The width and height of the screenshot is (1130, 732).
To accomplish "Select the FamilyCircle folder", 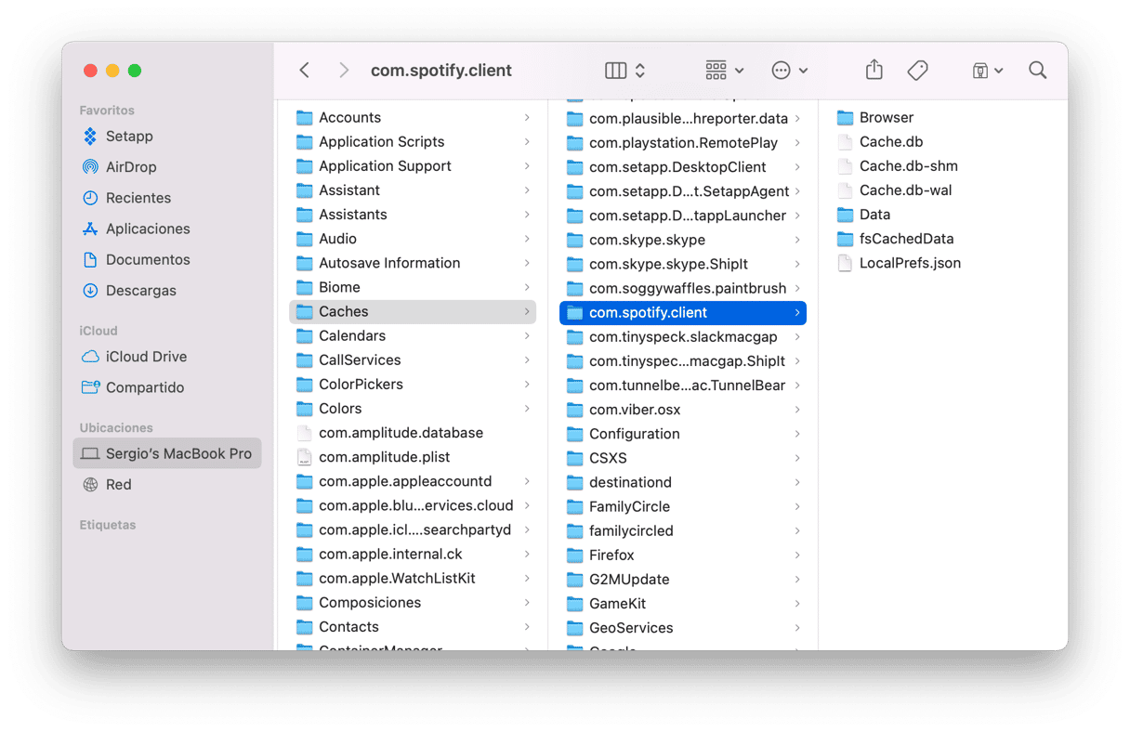I will [x=683, y=506].
